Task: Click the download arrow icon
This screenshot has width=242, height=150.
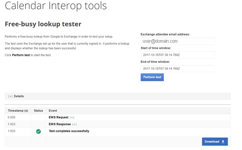Action: coord(223,141)
